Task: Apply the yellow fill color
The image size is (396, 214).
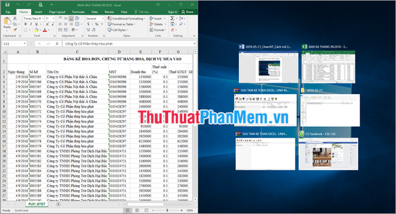Action: click(36, 30)
